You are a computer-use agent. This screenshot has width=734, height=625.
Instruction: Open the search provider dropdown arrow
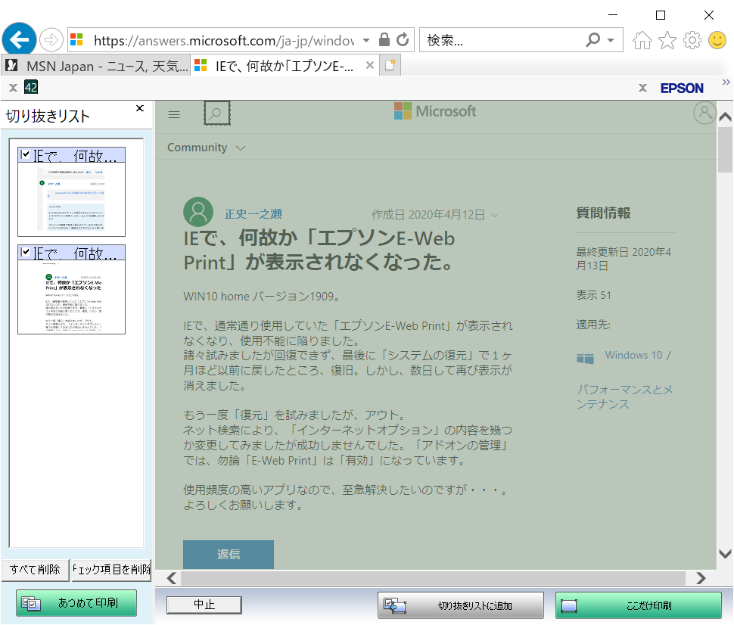(611, 40)
